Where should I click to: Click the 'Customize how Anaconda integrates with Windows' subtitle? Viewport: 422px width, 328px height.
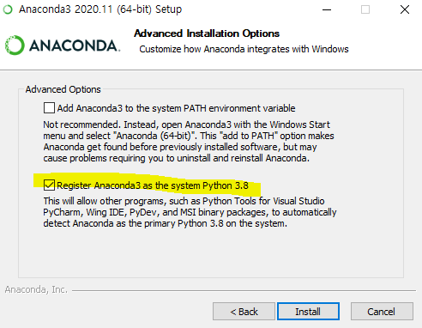(x=244, y=49)
